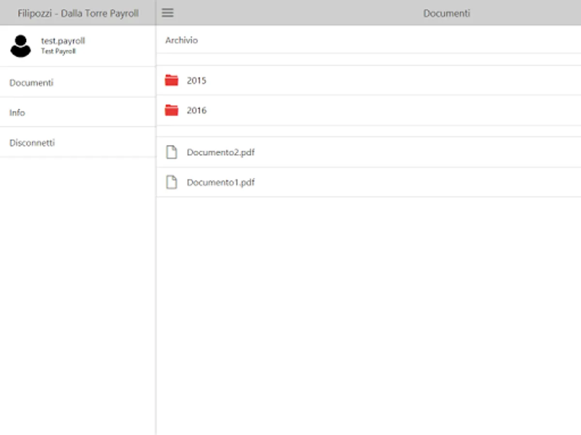Click the Test Payroll subtitle
The height and width of the screenshot is (435, 581).
tap(58, 51)
